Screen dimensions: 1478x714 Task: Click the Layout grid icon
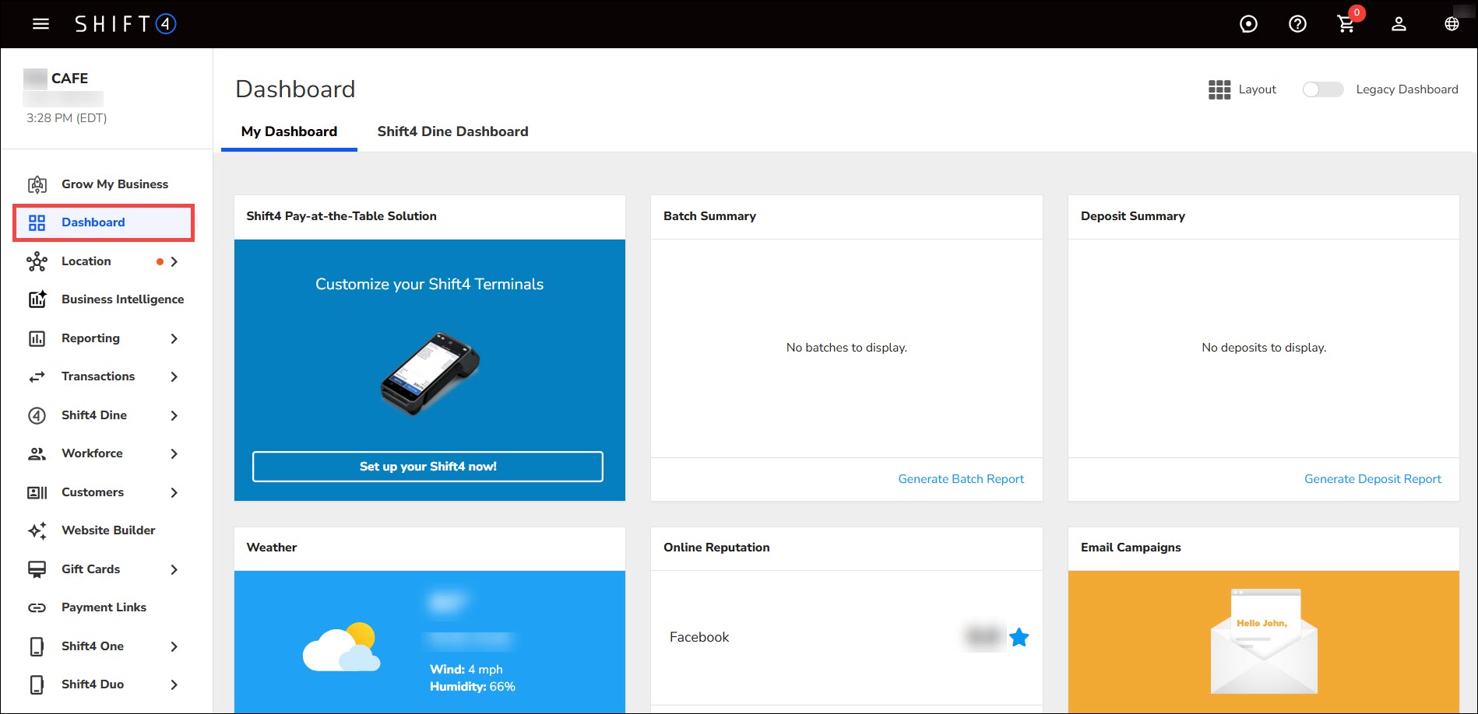coord(1219,89)
